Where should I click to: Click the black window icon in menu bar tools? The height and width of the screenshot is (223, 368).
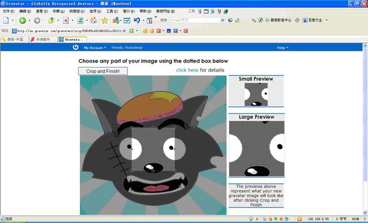click(x=206, y=11)
